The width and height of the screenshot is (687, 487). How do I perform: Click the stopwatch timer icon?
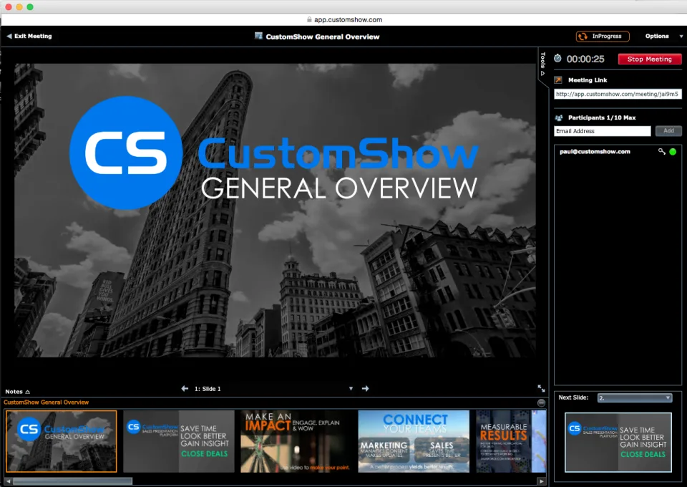click(x=557, y=58)
